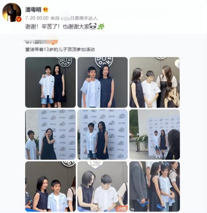Open the 动图 badge on the bottom thumbnail
The height and width of the screenshot is (213, 207).
click(x=121, y=209)
